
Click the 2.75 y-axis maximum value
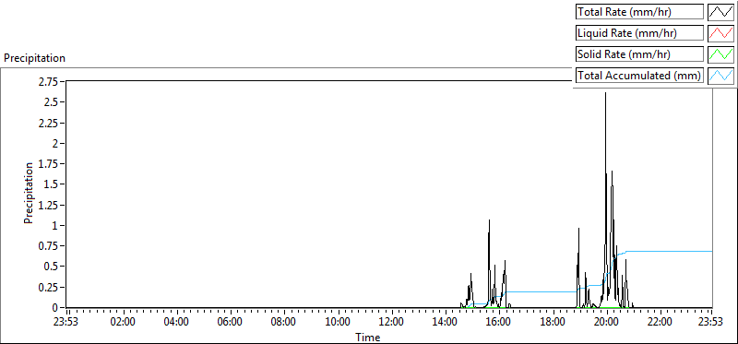pos(49,82)
